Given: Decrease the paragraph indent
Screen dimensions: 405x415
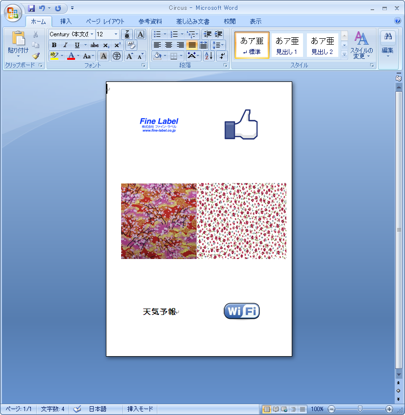Looking at the screenshot, I should click(208, 34).
